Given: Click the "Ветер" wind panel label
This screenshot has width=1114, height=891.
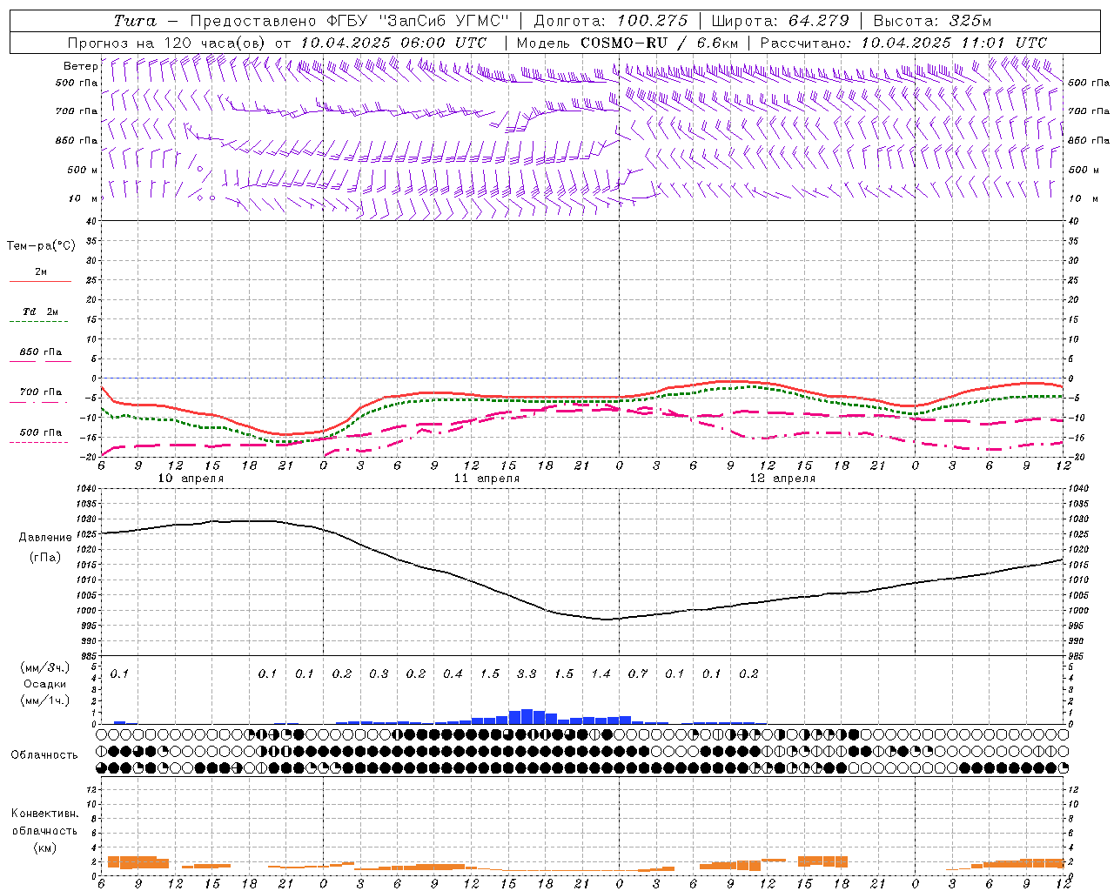Looking at the screenshot, I should click(x=80, y=66).
